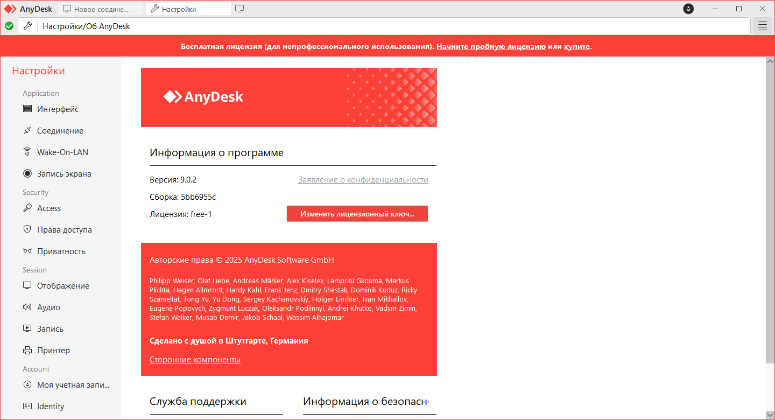Click the Запись экрана record icon
Screen dimensions: 775x420
pos(27,174)
